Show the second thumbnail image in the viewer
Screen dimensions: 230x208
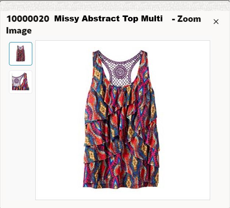[x=21, y=82]
